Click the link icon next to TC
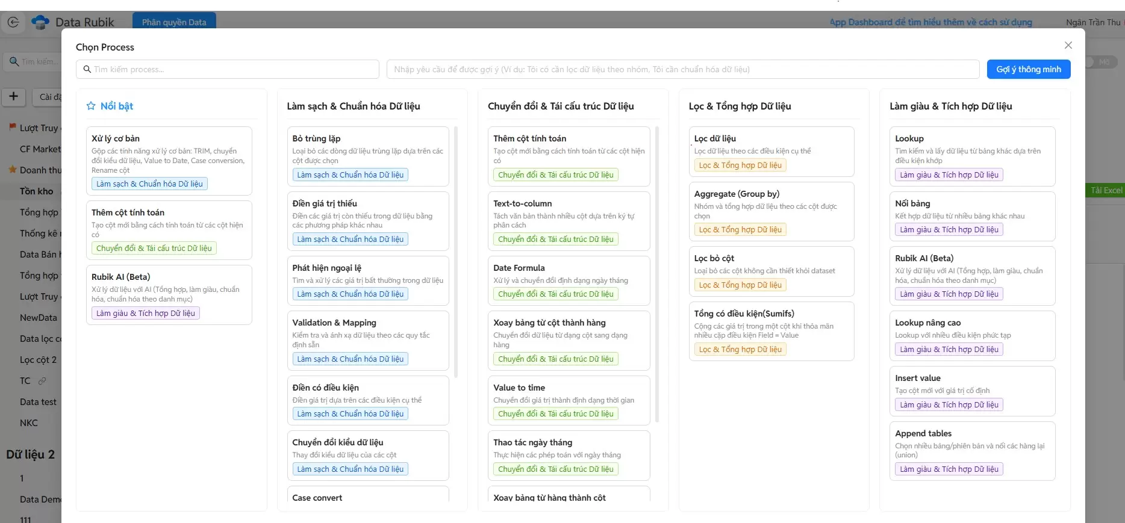Screen dimensions: 1125x523 (x=42, y=381)
